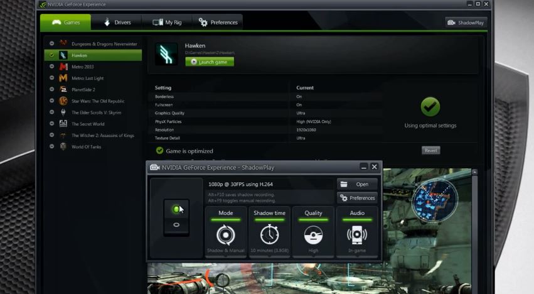Click The Secret World game icon

pyautogui.click(x=63, y=124)
